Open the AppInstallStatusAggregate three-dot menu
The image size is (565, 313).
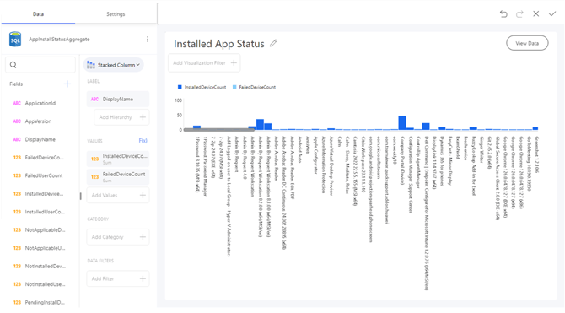click(x=148, y=40)
